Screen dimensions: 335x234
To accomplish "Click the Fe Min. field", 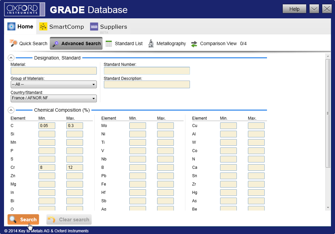I will [138, 184].
